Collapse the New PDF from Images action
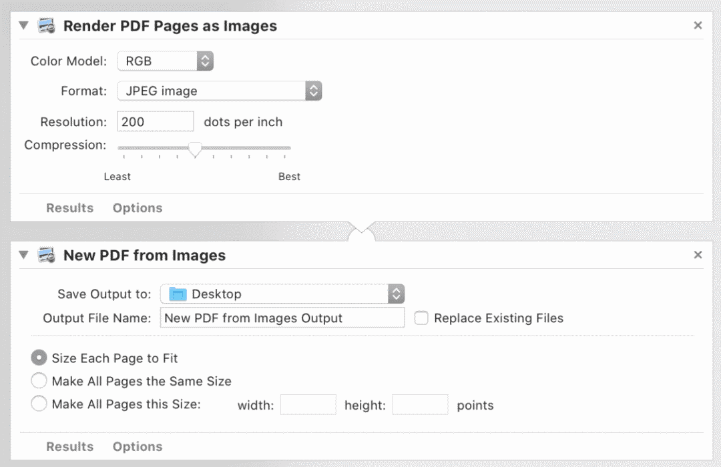 pyautogui.click(x=24, y=256)
